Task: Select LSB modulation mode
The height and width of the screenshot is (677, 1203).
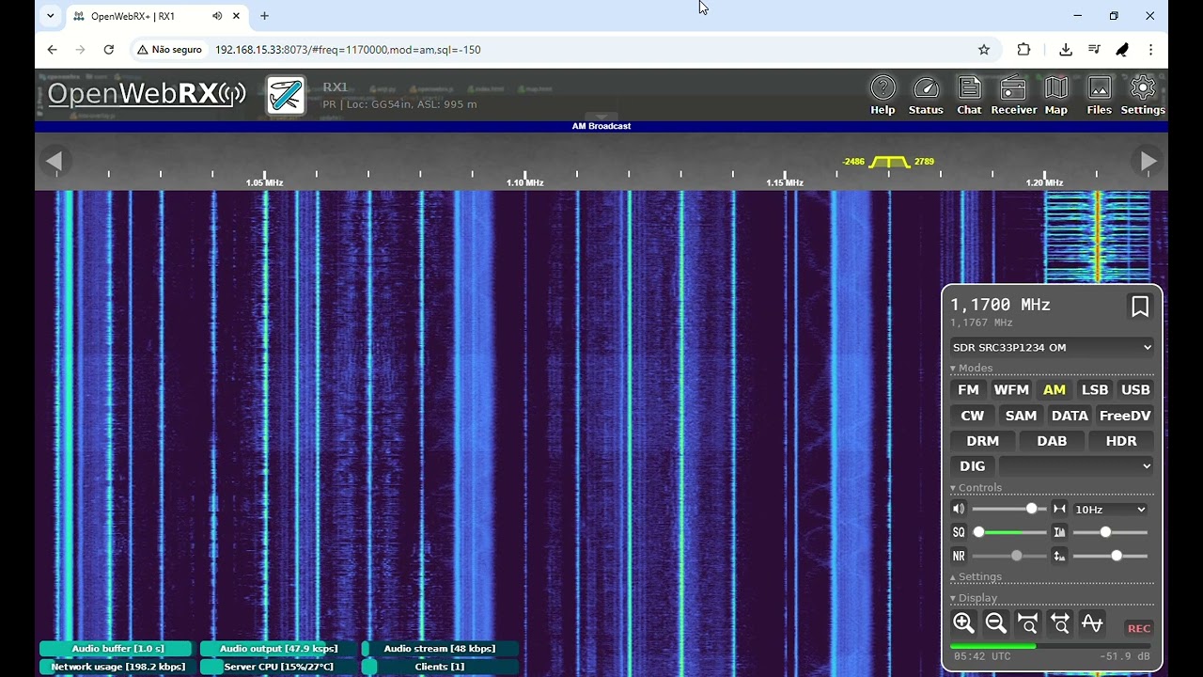Action: pos(1095,389)
